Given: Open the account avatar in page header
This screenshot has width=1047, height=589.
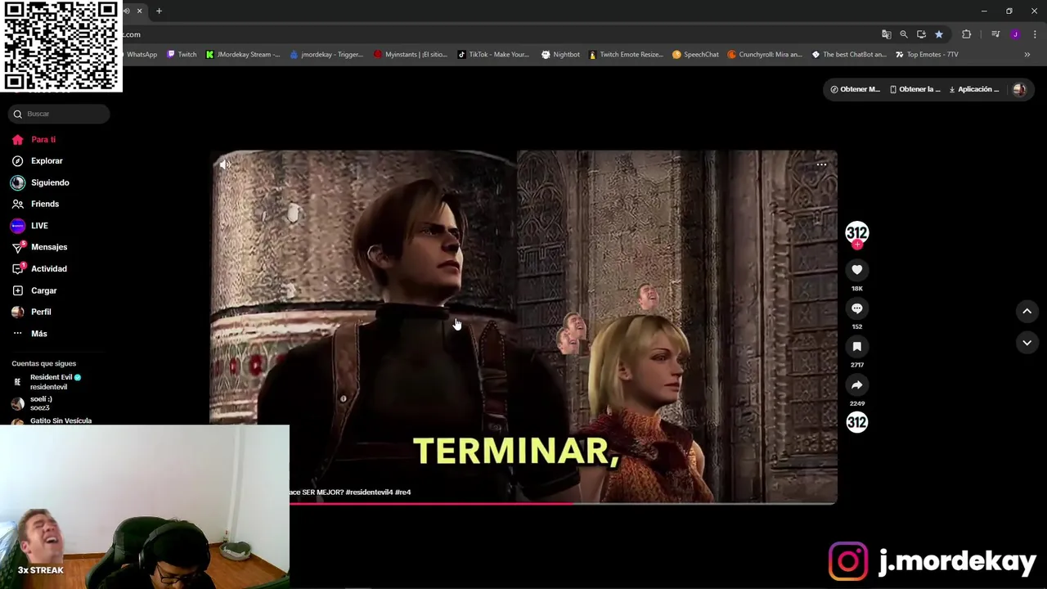Looking at the screenshot, I should point(1019,90).
